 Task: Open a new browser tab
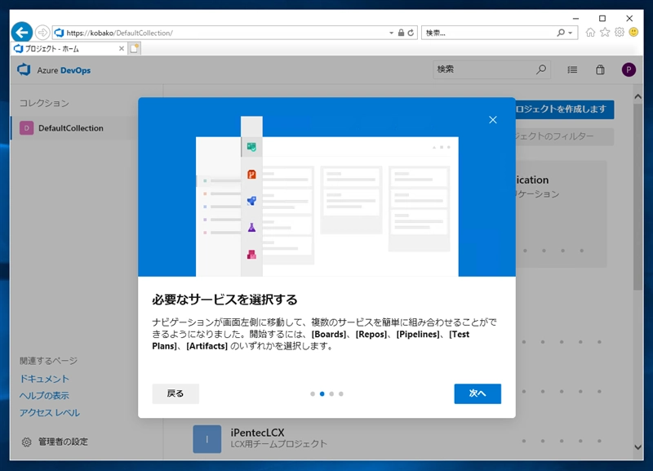tap(134, 48)
